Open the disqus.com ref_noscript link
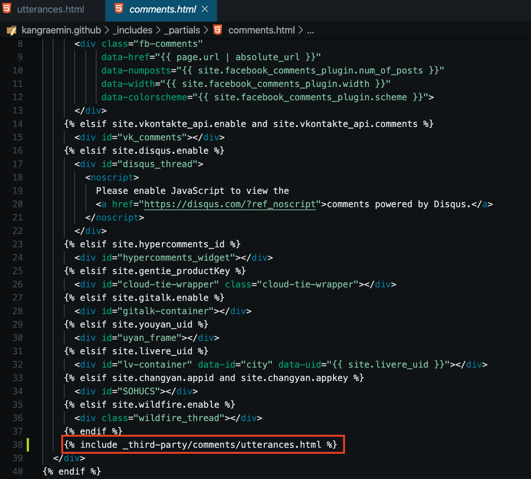The width and height of the screenshot is (531, 479). coord(230,204)
